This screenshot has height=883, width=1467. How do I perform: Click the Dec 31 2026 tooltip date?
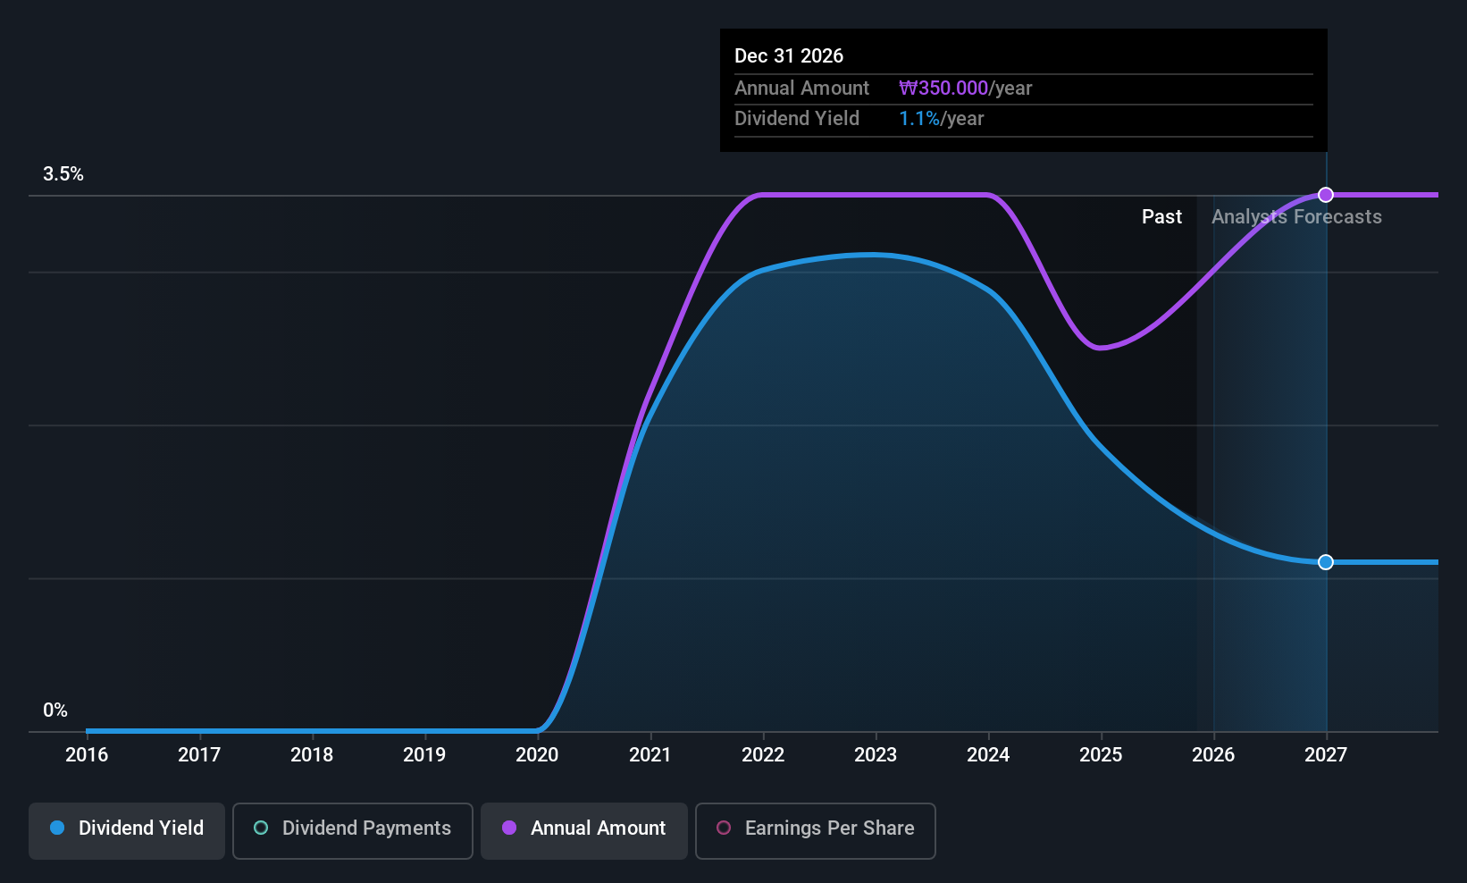click(789, 56)
